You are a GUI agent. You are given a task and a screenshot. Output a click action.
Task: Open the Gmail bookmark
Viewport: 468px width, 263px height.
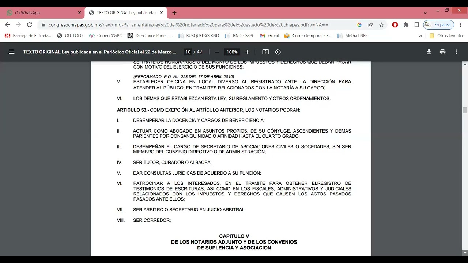coord(269,36)
